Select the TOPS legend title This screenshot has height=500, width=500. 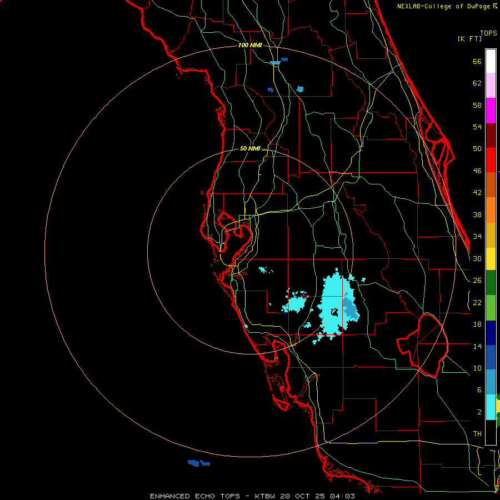coord(488,33)
